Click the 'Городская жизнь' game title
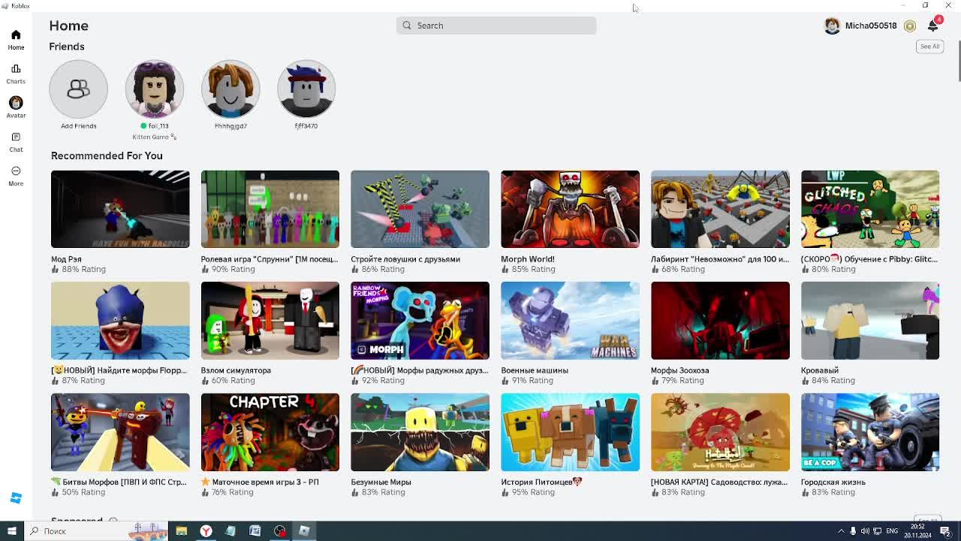 pos(833,482)
